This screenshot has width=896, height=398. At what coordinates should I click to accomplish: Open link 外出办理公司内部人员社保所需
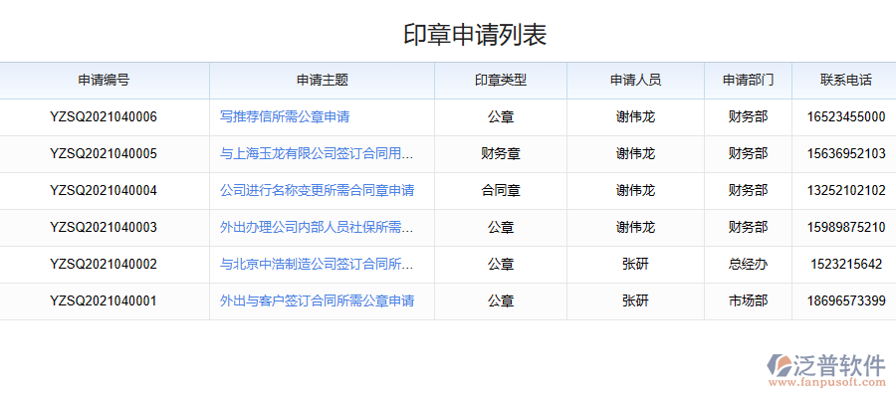(316, 227)
